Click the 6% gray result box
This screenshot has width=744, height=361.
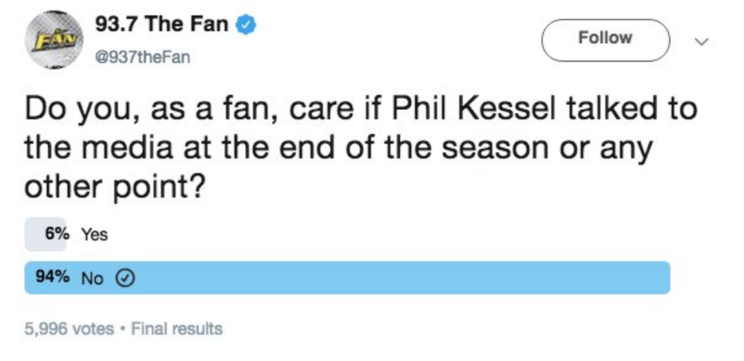45,235
